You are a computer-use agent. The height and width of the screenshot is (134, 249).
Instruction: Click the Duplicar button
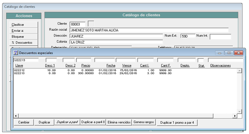(44, 122)
